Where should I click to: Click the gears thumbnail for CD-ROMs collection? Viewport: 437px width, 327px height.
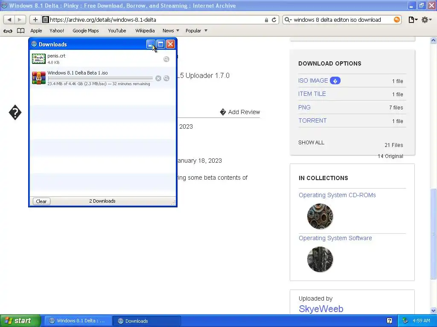pos(320,216)
